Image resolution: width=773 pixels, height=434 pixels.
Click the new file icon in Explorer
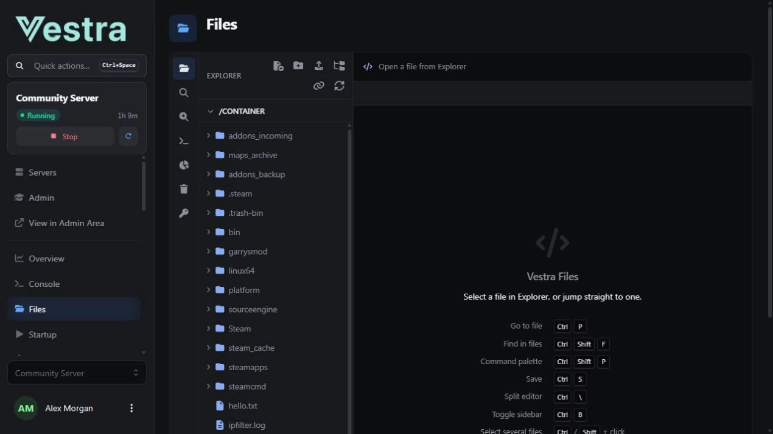click(278, 66)
